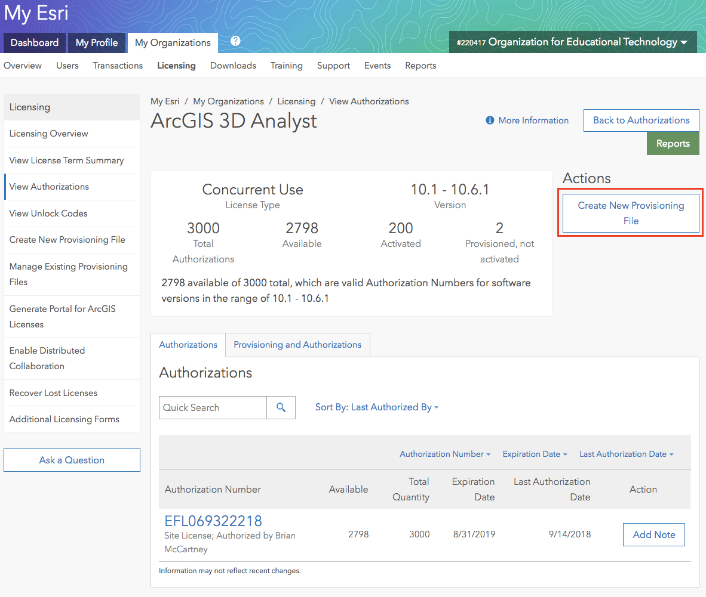This screenshot has width=706, height=597.
Task: Click the Back to Authorizations button
Action: pyautogui.click(x=641, y=120)
